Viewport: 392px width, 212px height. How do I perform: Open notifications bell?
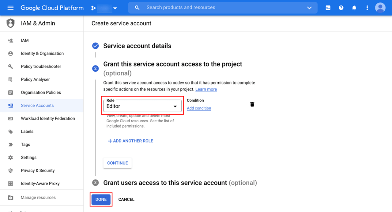[354, 8]
